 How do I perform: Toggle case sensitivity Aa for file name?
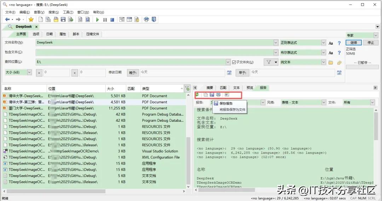[x=331, y=43]
